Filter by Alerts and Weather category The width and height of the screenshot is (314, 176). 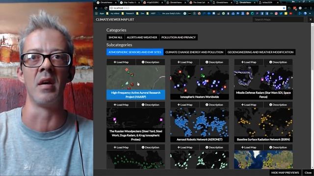click(x=142, y=37)
